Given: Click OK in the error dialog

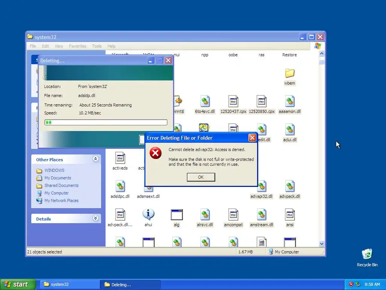Looking at the screenshot, I should coord(201,177).
